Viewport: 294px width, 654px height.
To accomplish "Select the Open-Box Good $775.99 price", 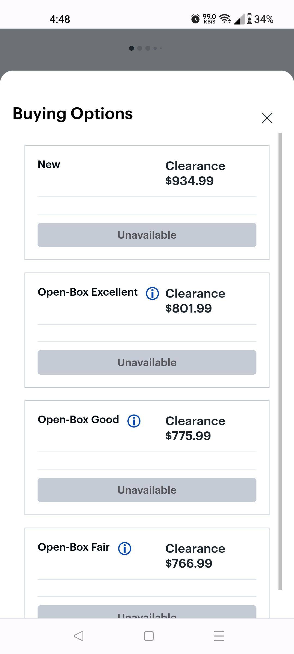I will [188, 436].
